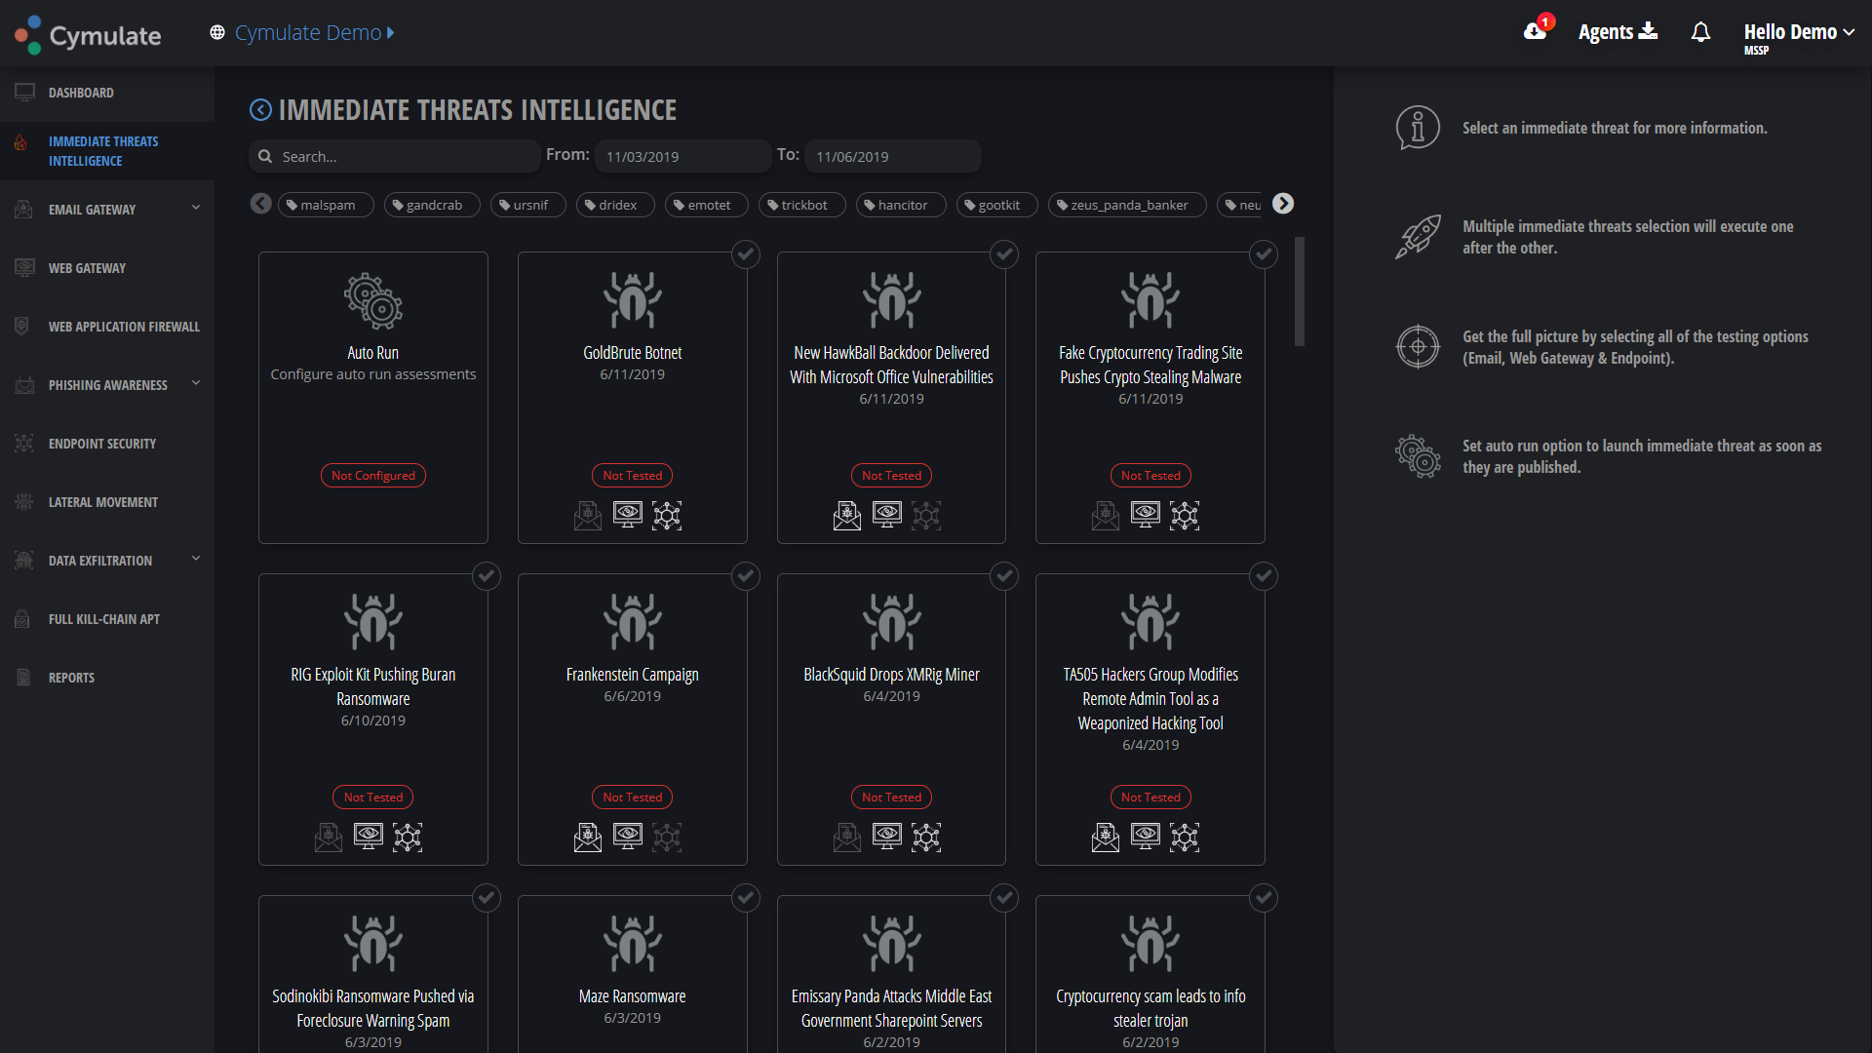Tick the BlackSquid Drops XMRig Miner checkbox

coord(1004,576)
